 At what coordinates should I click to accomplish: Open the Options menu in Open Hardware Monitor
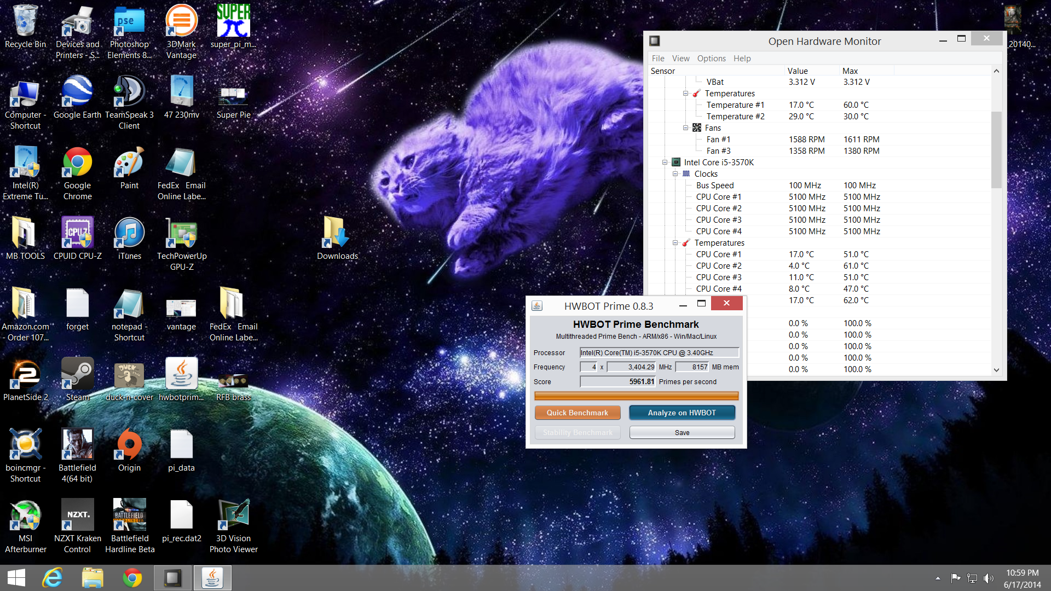coord(711,59)
